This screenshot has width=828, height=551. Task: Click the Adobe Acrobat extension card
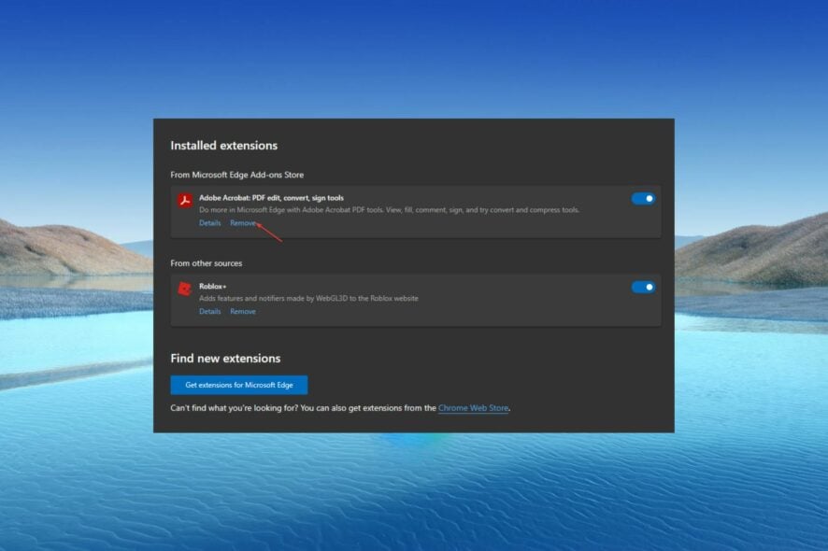414,210
